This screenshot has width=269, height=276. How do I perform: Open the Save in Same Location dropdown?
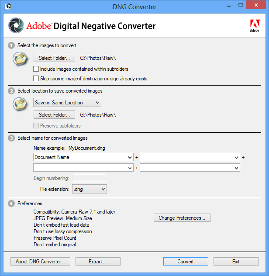tap(67, 103)
